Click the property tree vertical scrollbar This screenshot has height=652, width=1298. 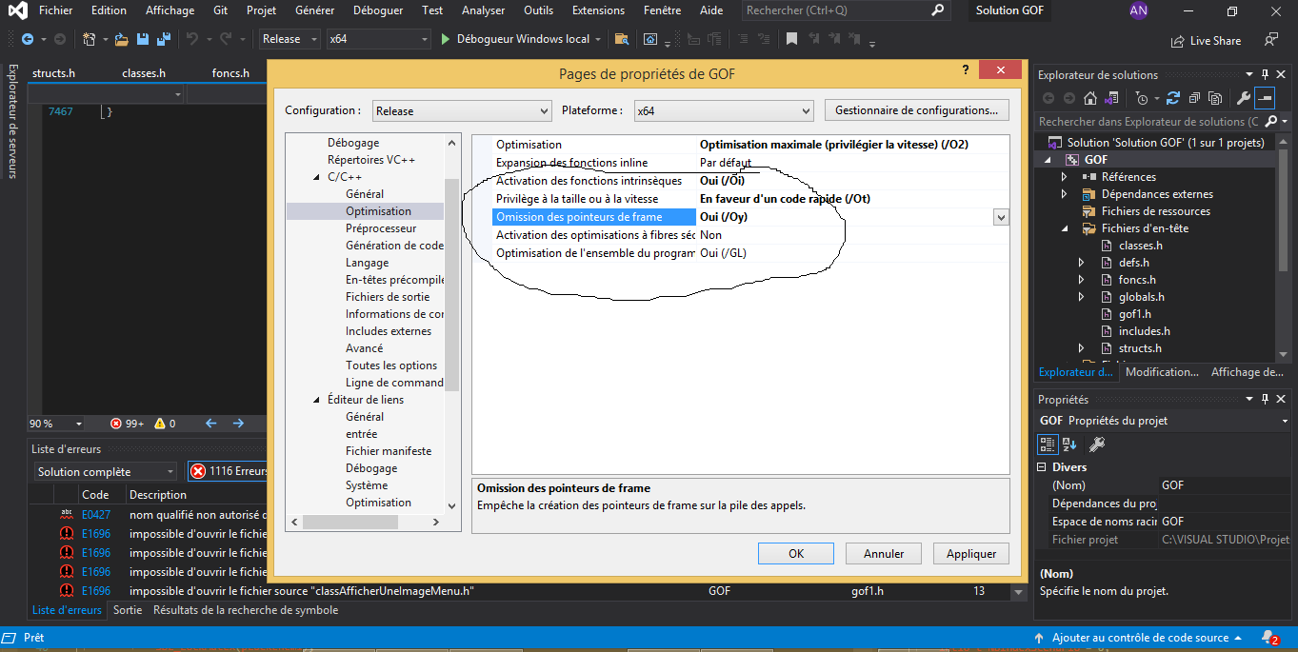(452, 286)
